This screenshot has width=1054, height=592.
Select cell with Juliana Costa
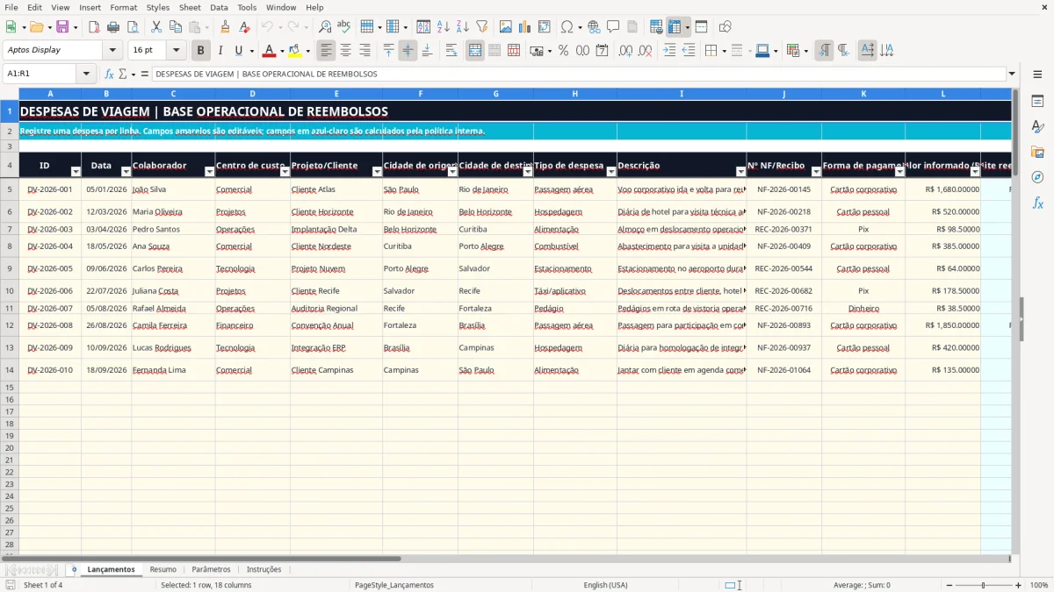173,290
